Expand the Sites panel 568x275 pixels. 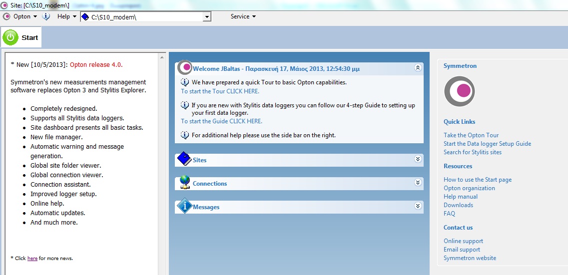418,159
